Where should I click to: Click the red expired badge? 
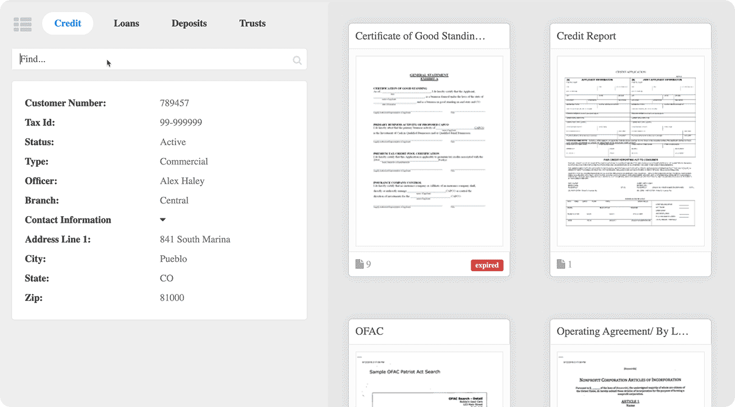point(487,265)
